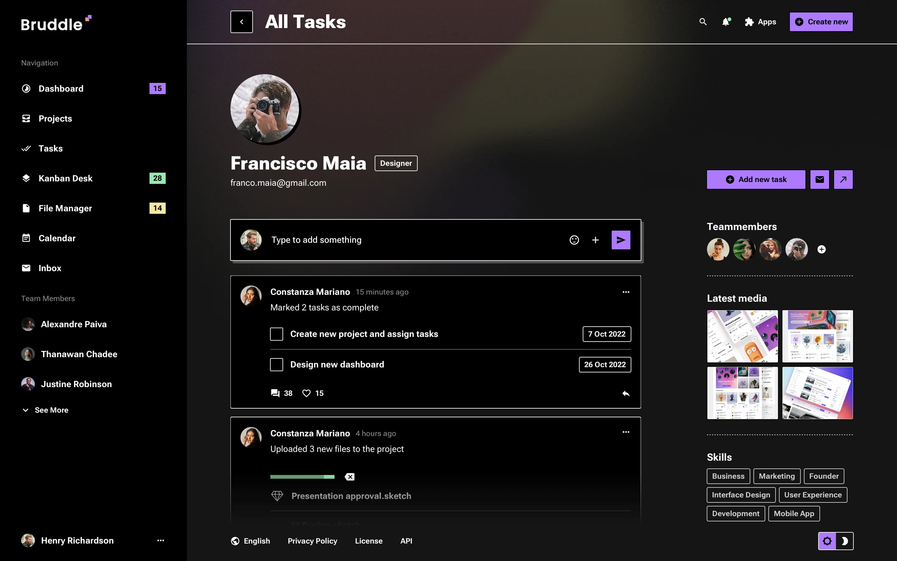Open the Privacy Policy footer link
Screen dimensions: 897x561
tap(312, 541)
